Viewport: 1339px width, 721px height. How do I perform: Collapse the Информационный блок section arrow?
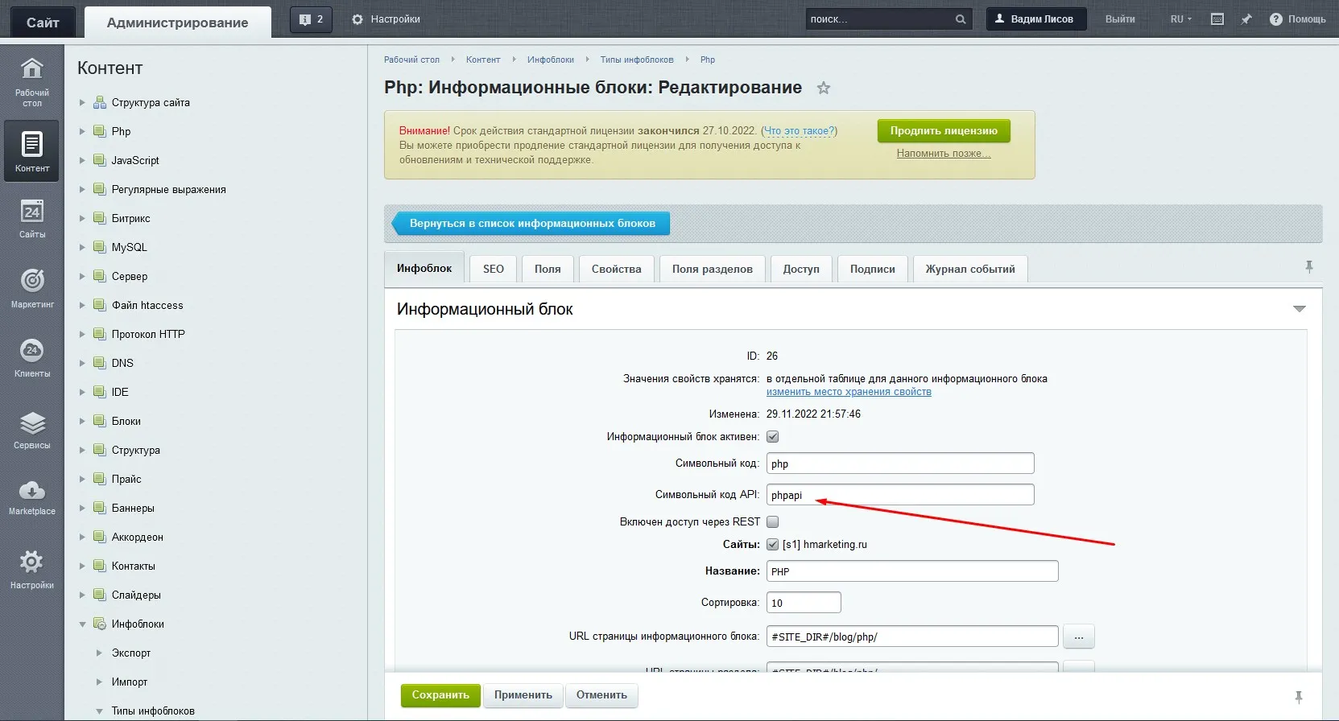click(1299, 309)
